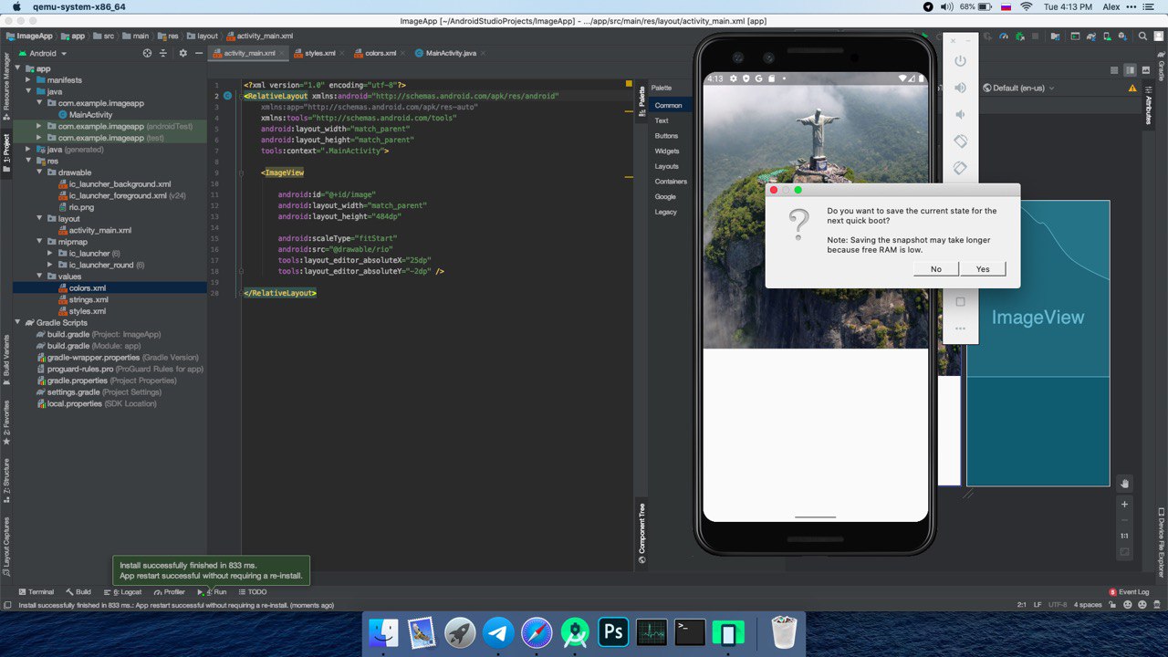Select Common category in Palette
Screen dimensions: 1168x657
(x=668, y=106)
